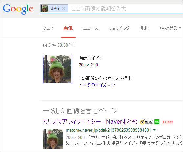Click the 一致した画像を含むページ heading

tap(80, 111)
